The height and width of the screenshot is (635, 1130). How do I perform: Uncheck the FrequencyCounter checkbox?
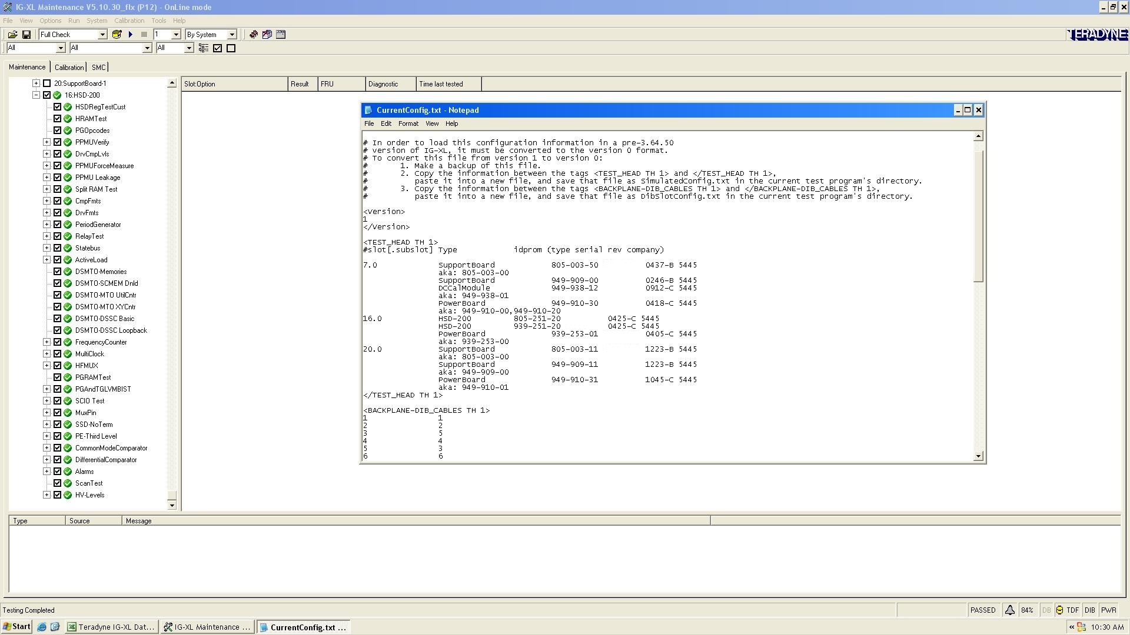click(57, 342)
